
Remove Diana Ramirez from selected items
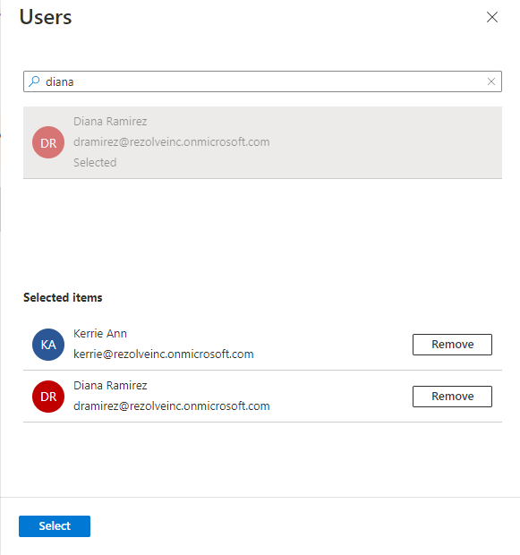[x=452, y=397]
